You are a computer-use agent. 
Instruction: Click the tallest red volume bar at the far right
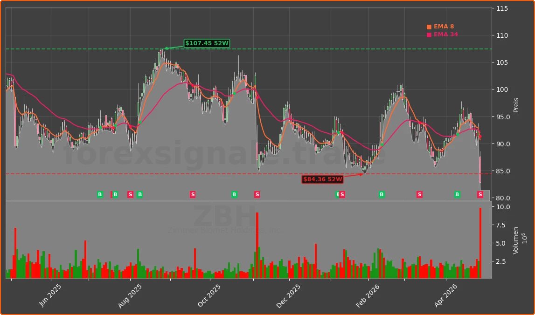[x=480, y=243]
